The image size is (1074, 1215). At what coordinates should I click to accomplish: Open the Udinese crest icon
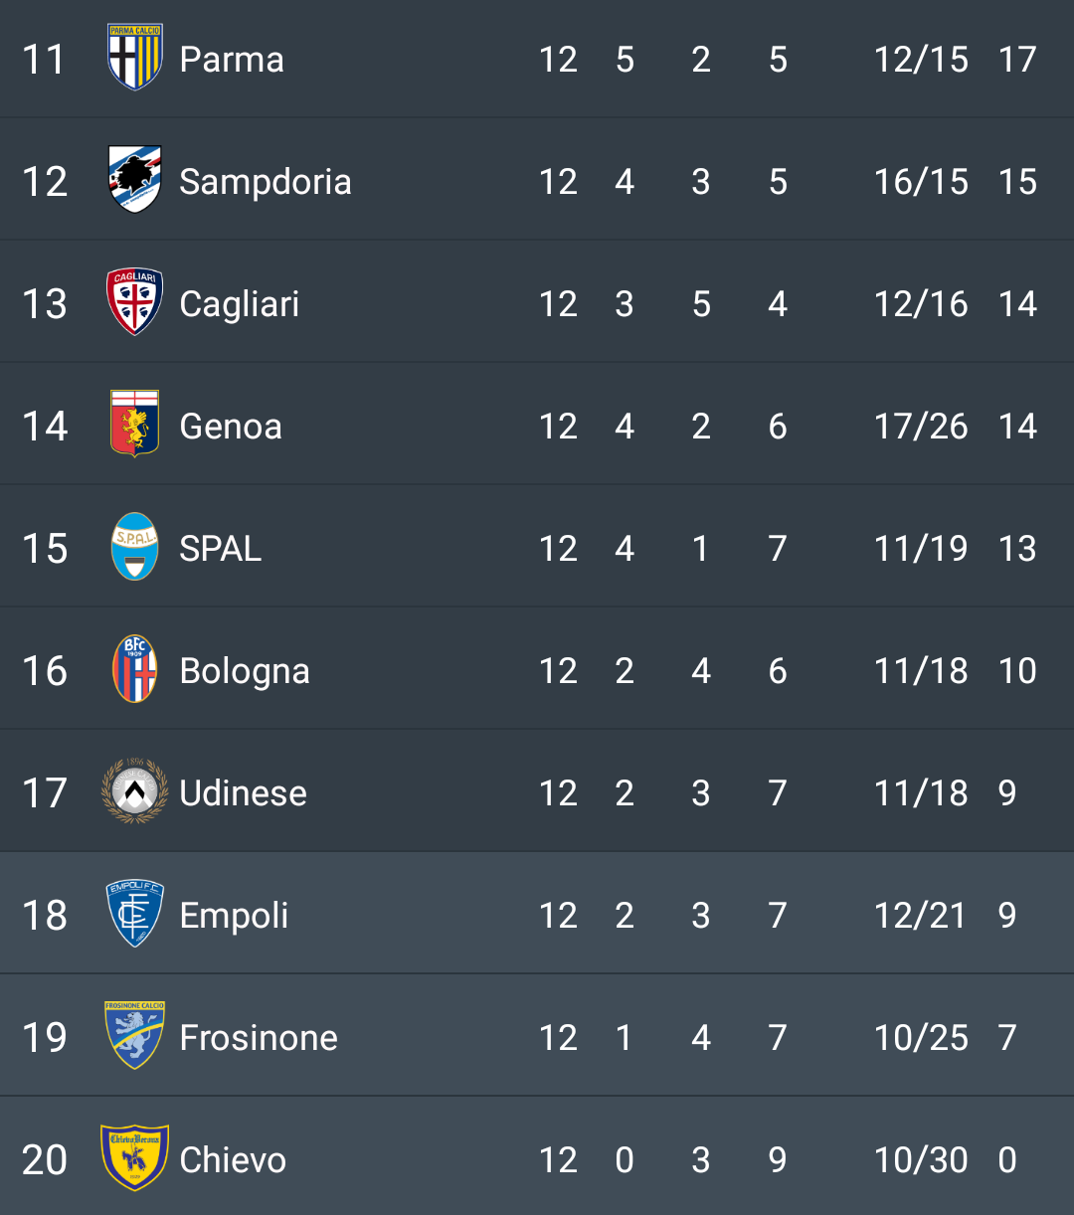point(135,791)
